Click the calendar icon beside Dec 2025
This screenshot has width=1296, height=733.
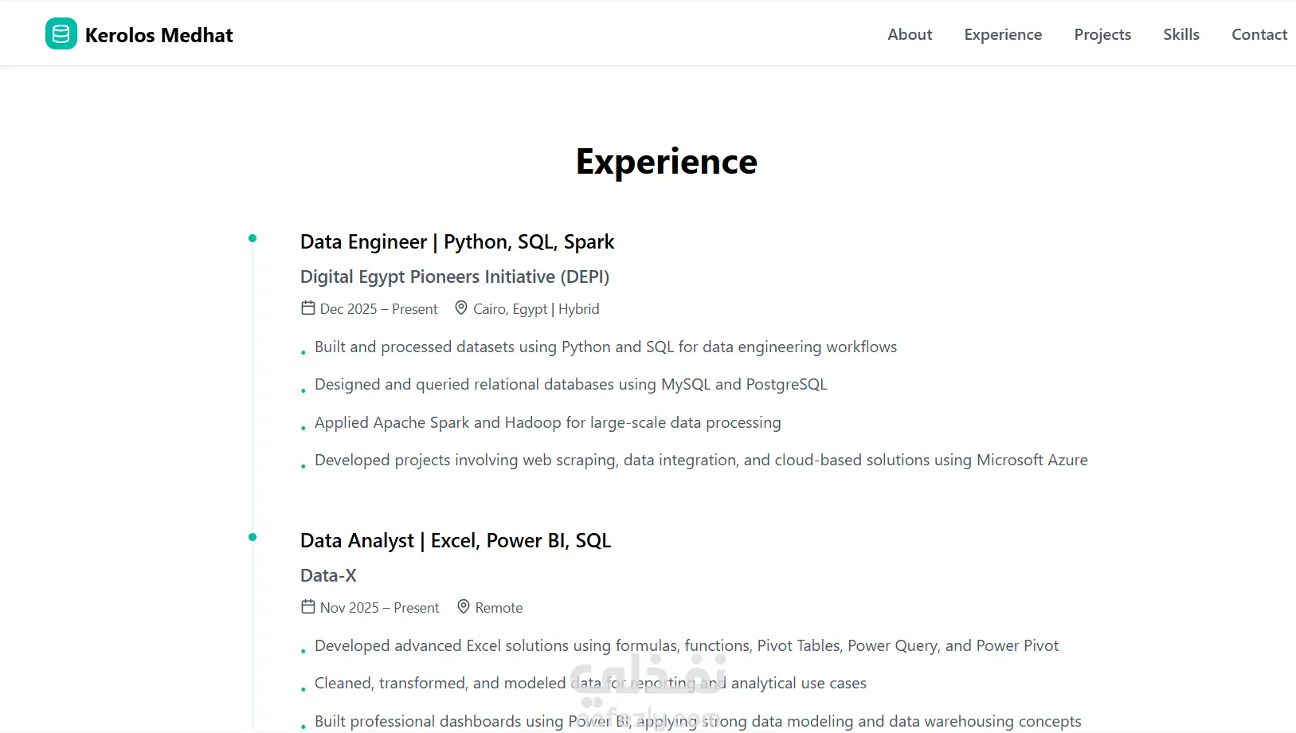pyautogui.click(x=308, y=308)
